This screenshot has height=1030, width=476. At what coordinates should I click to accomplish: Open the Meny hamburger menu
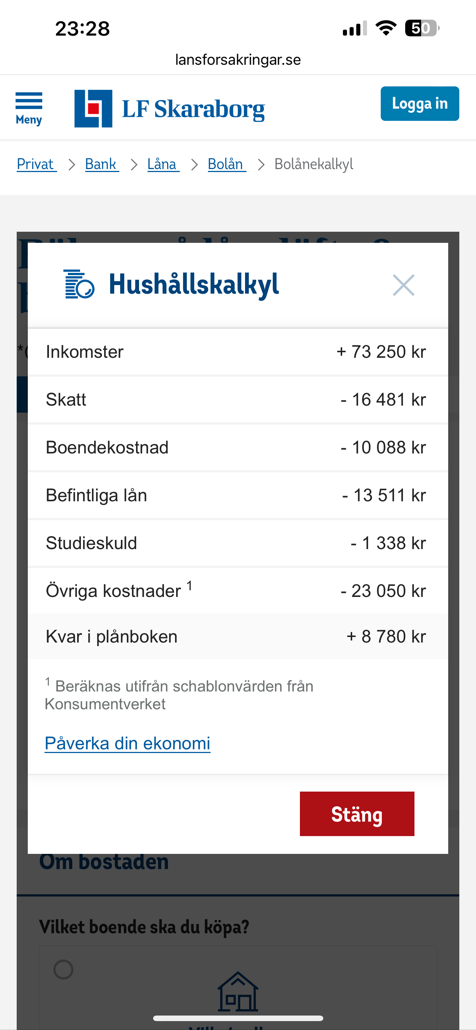click(29, 108)
